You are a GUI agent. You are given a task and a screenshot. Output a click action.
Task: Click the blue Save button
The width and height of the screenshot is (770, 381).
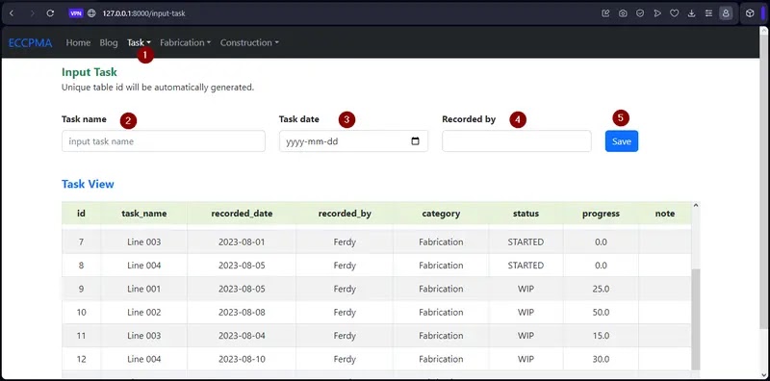tap(621, 140)
